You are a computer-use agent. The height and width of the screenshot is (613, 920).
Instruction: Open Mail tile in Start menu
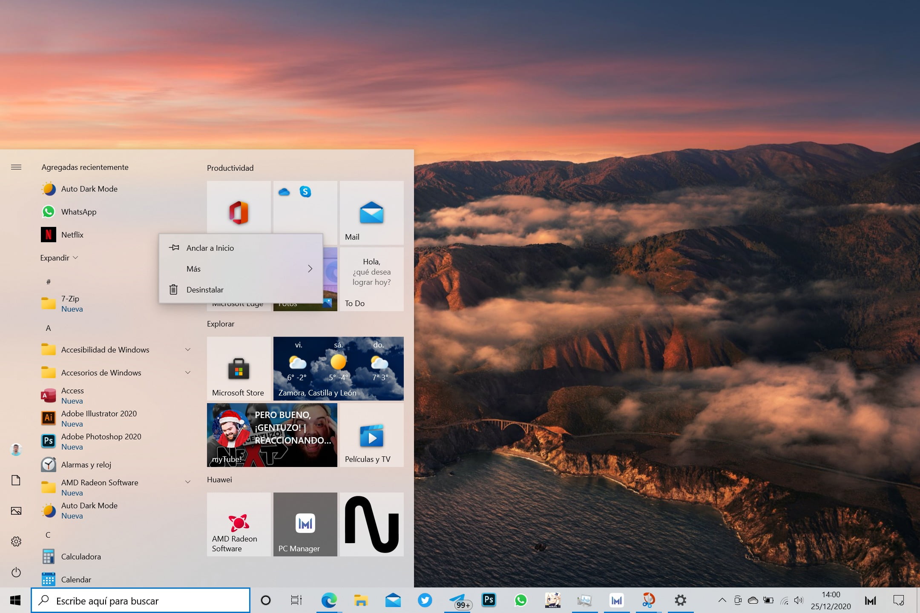[371, 212]
